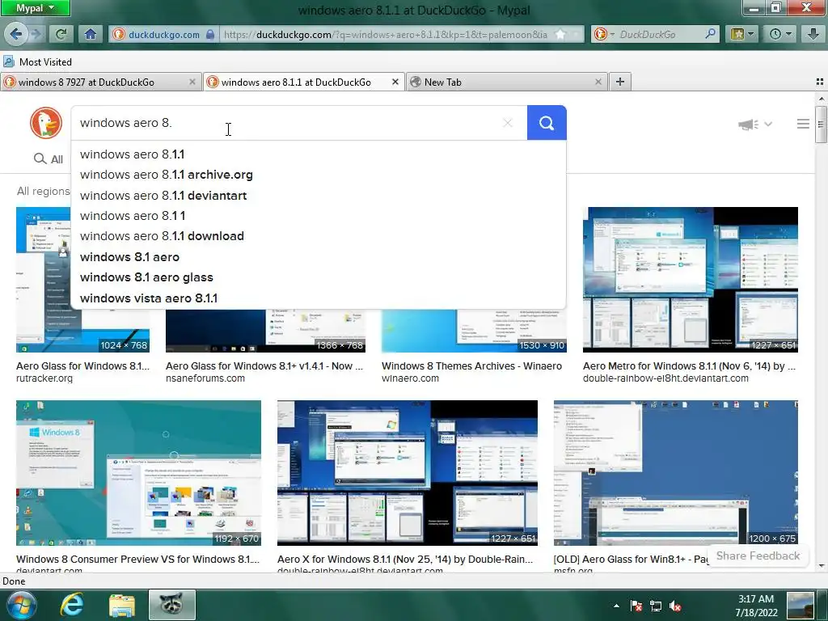Choose suggestion 'windows aero 8.1.1 download'
This screenshot has height=621, width=828.
[319, 236]
